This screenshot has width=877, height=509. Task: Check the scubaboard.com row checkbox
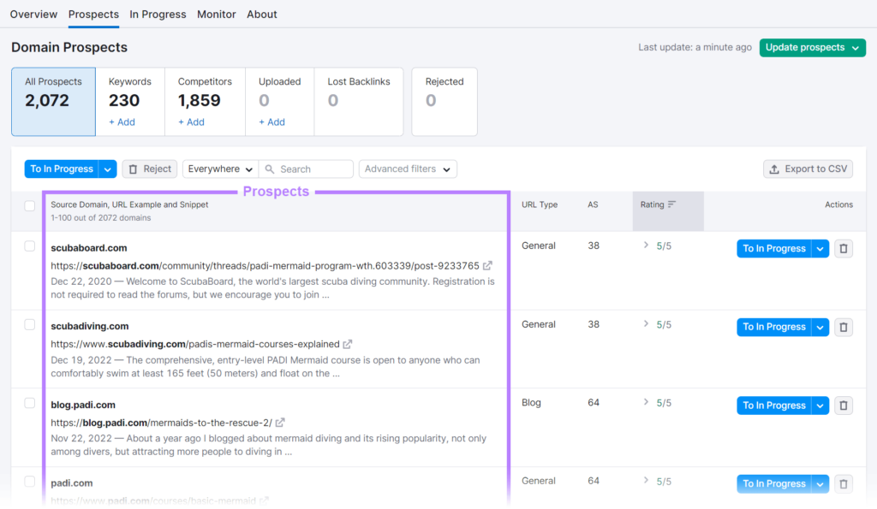point(30,246)
